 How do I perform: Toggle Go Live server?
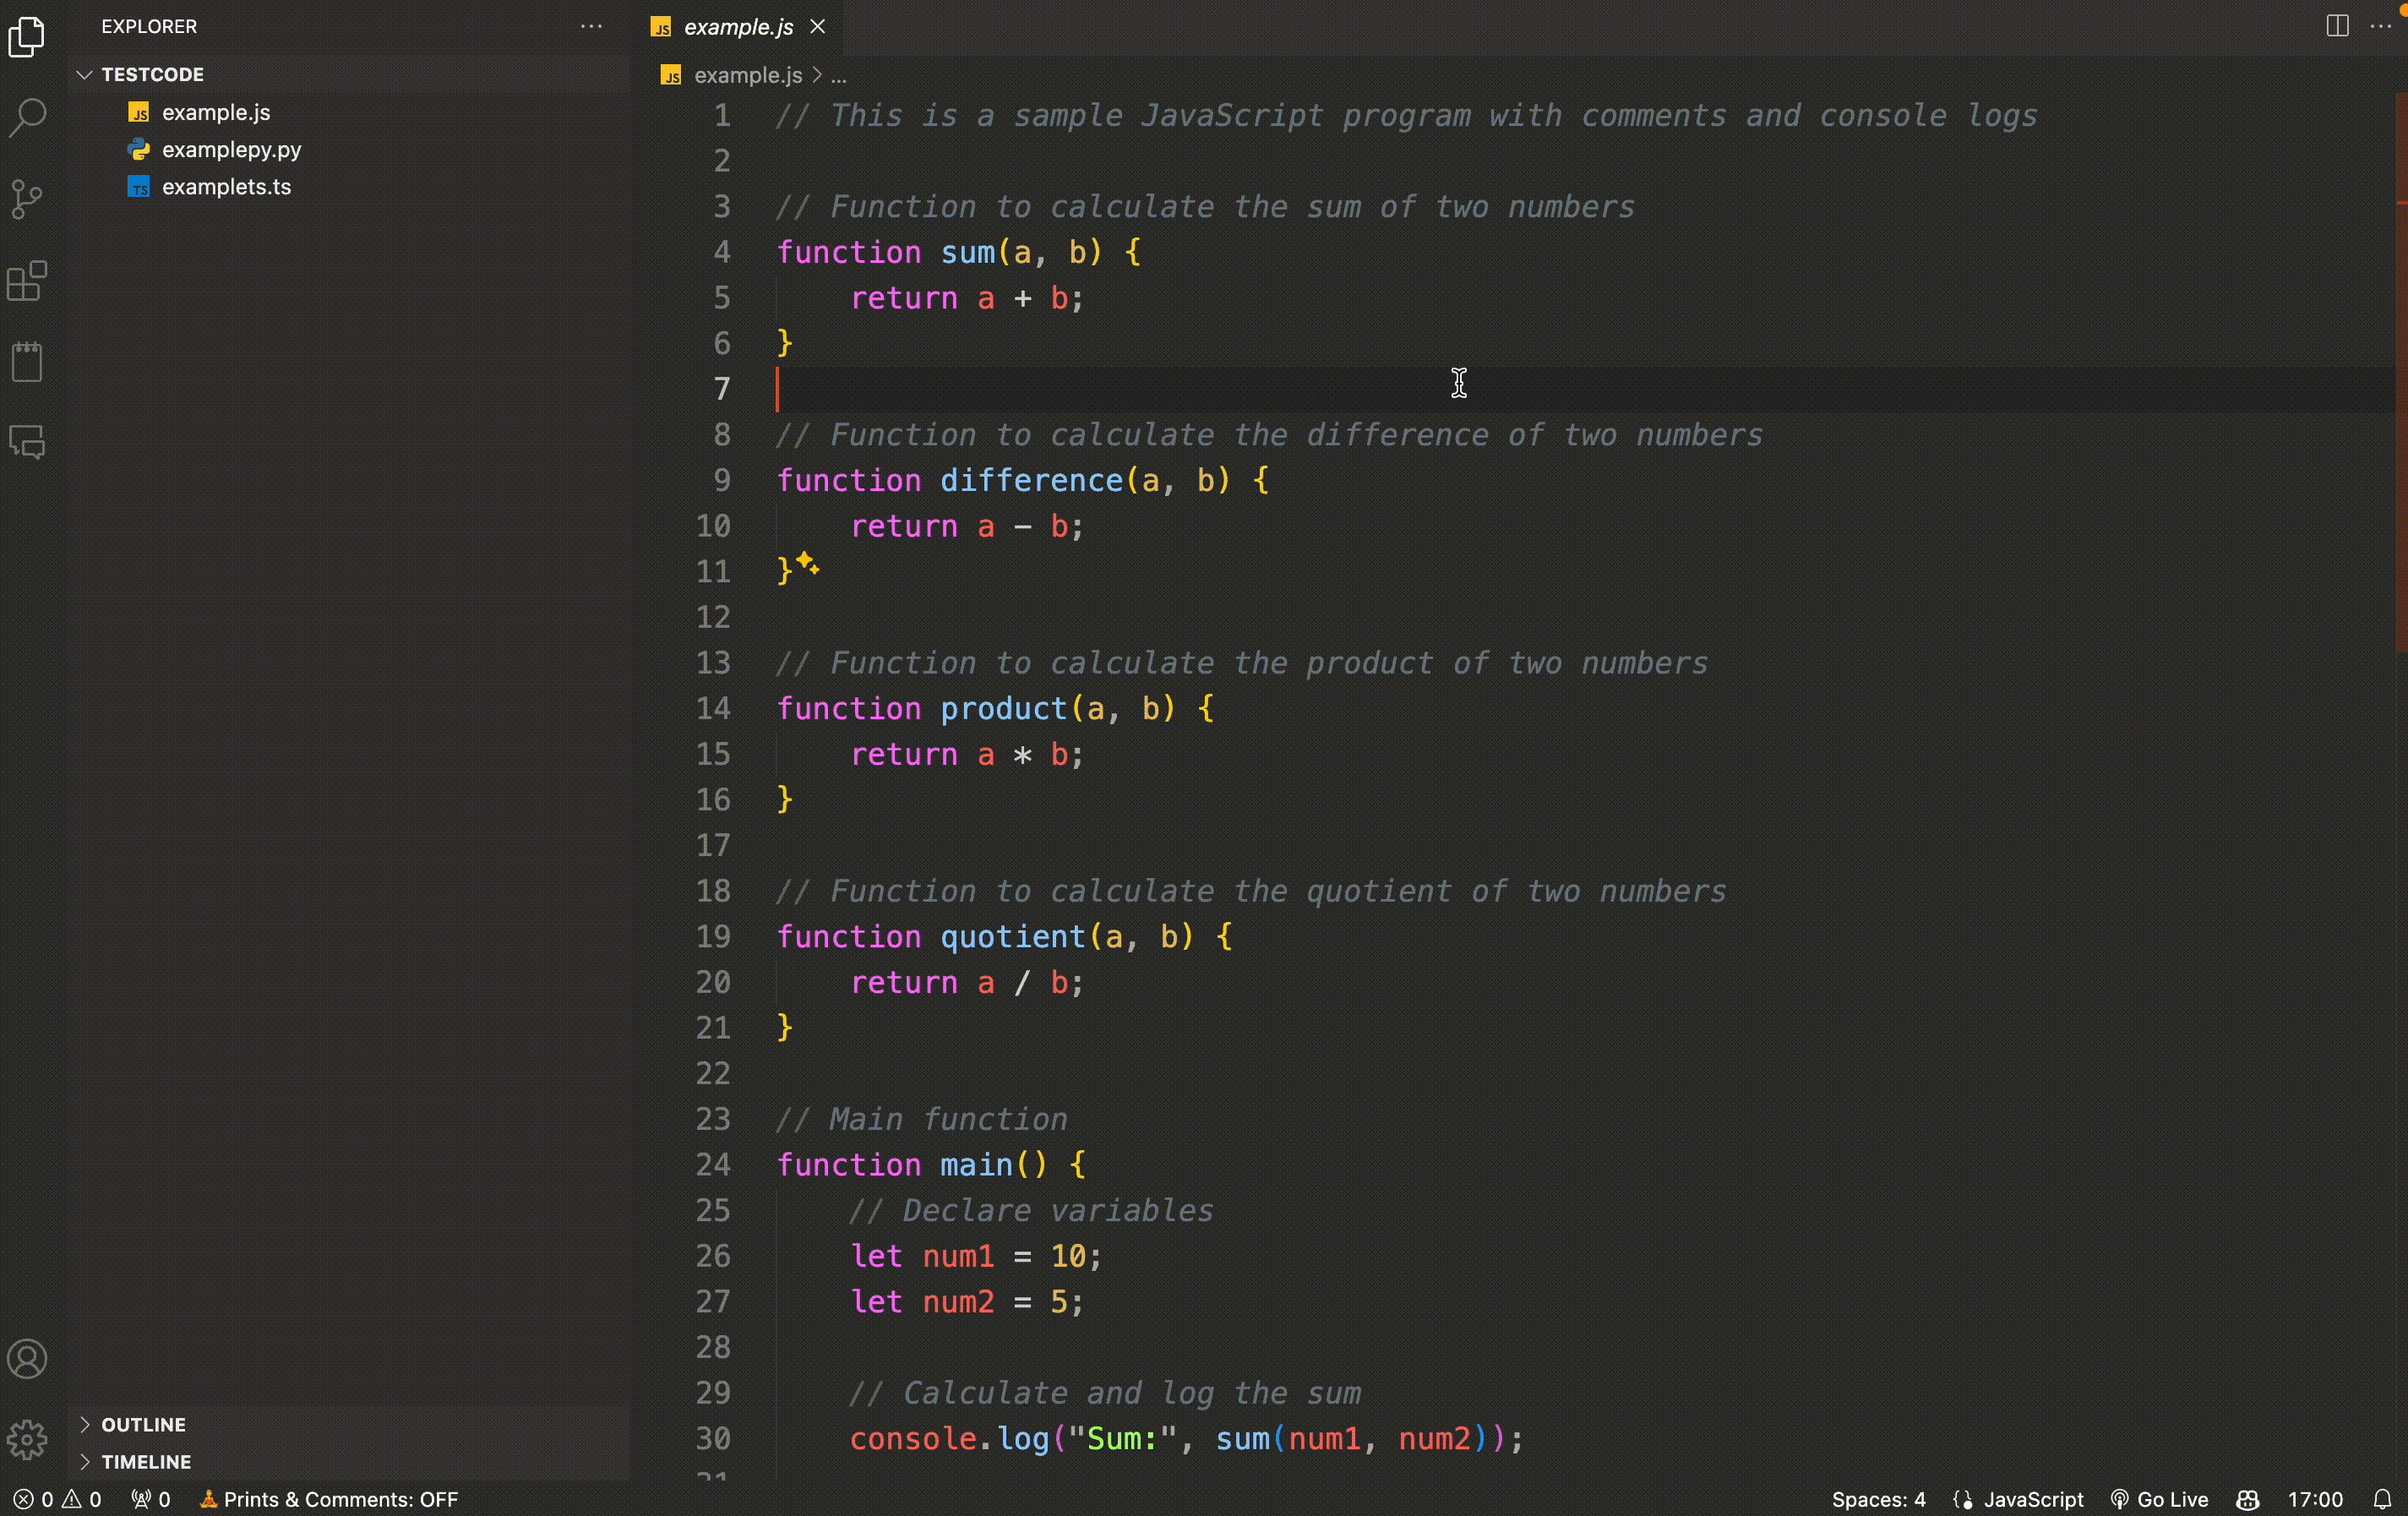[2160, 1499]
